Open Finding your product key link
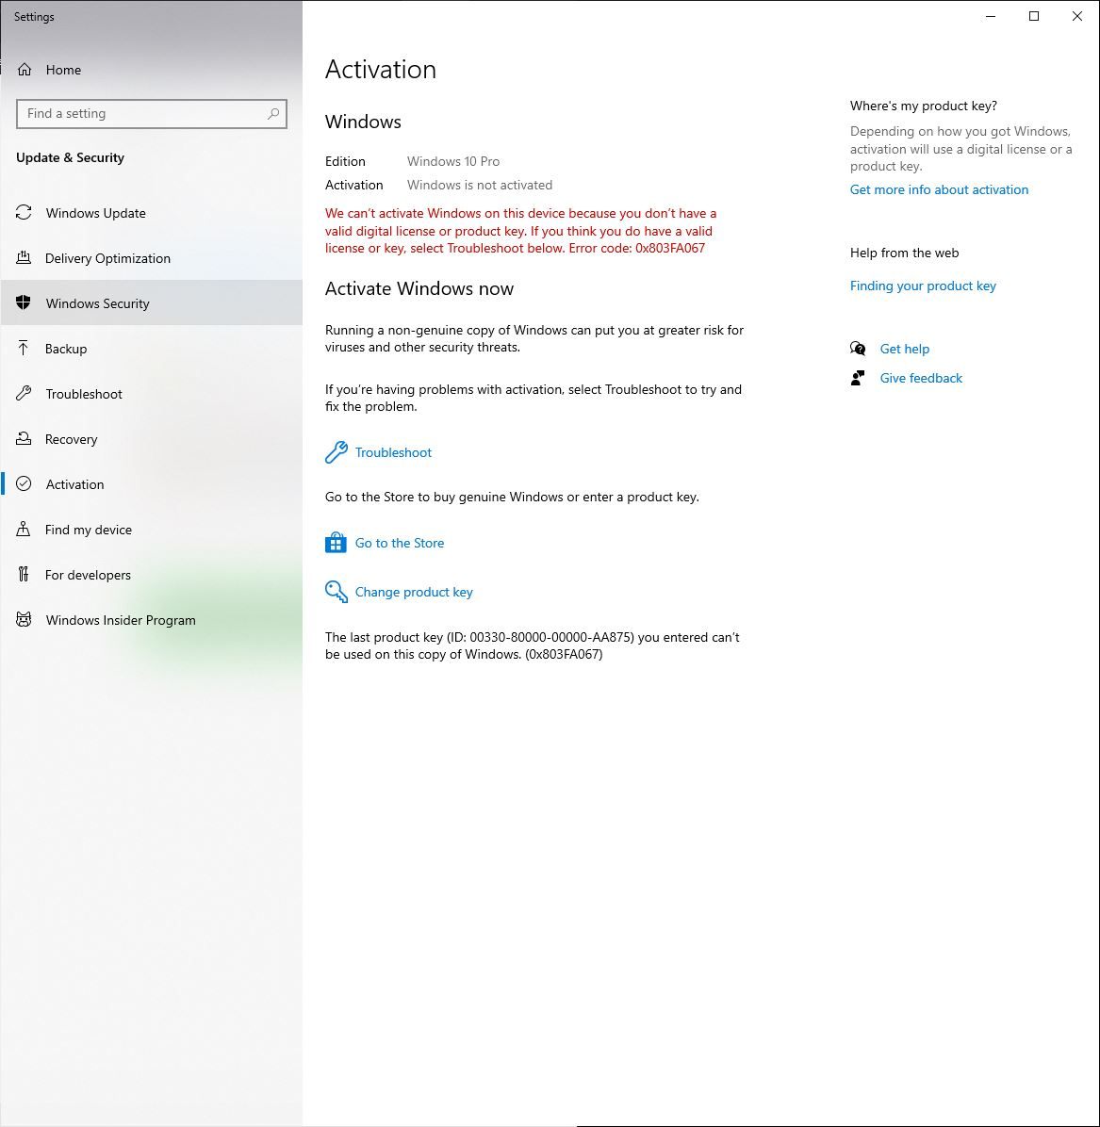 [923, 286]
